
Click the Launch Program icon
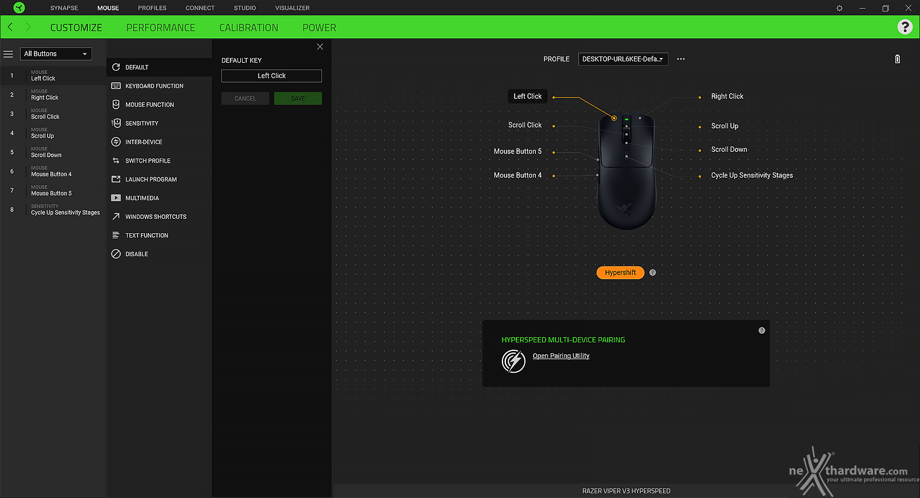116,179
